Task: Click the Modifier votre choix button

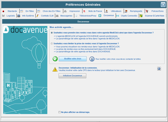Action: coord(73,59)
